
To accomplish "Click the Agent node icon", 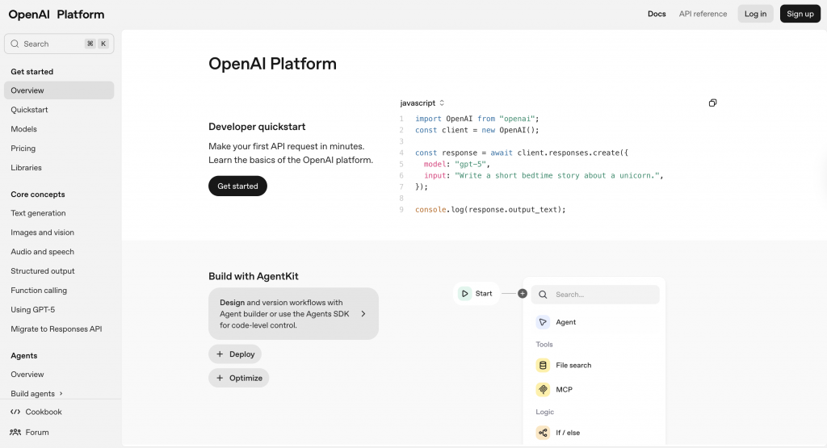I will [543, 322].
